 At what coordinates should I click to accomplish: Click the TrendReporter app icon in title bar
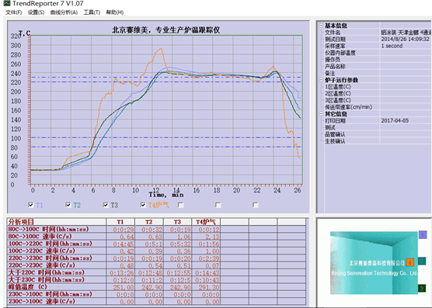tap(6, 3)
